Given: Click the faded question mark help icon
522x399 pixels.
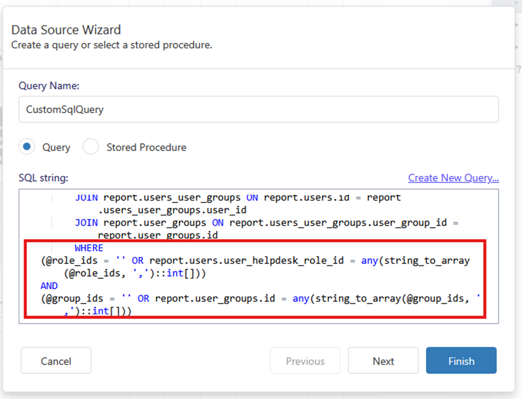Looking at the screenshot, I should point(519,69).
